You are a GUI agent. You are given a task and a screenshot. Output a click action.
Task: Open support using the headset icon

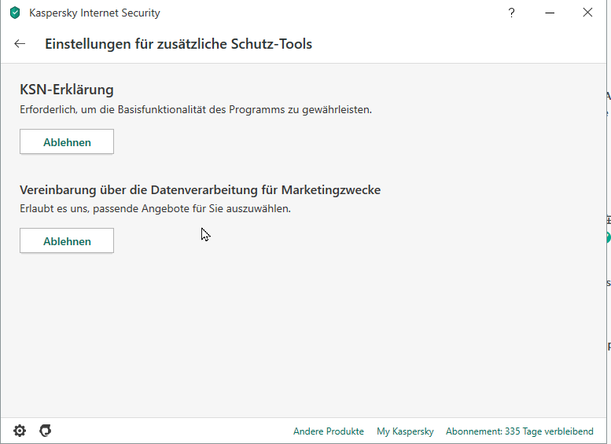pos(46,431)
